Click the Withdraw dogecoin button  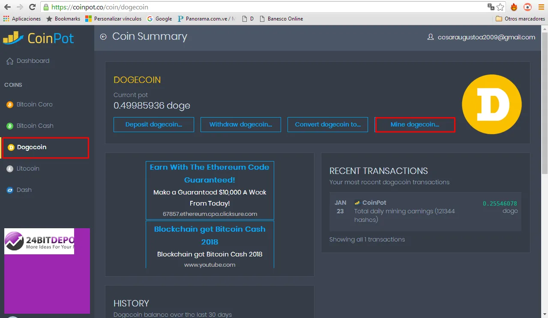pyautogui.click(x=241, y=124)
